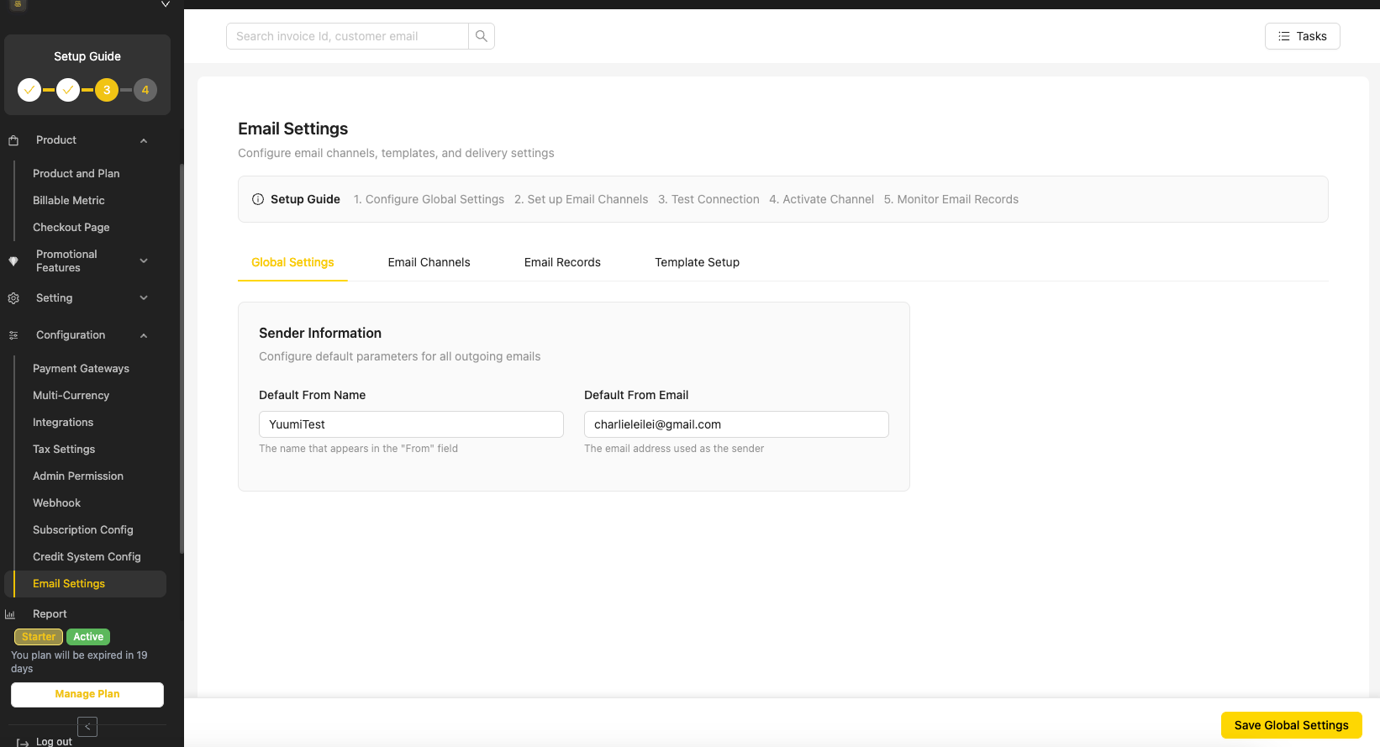Open Checkout Page menu item
Screen dimensions: 1380x747
(x=71, y=227)
